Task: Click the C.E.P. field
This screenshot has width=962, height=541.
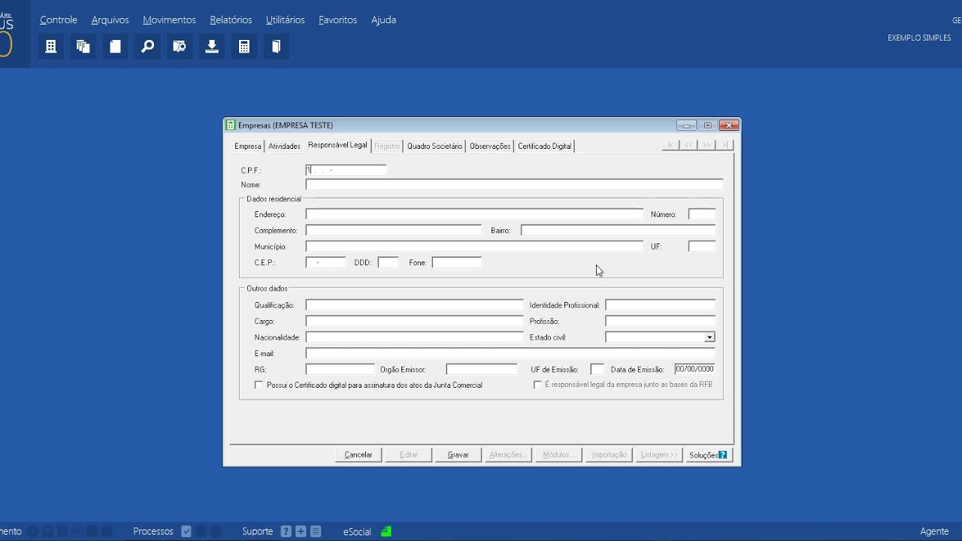Action: (325, 262)
